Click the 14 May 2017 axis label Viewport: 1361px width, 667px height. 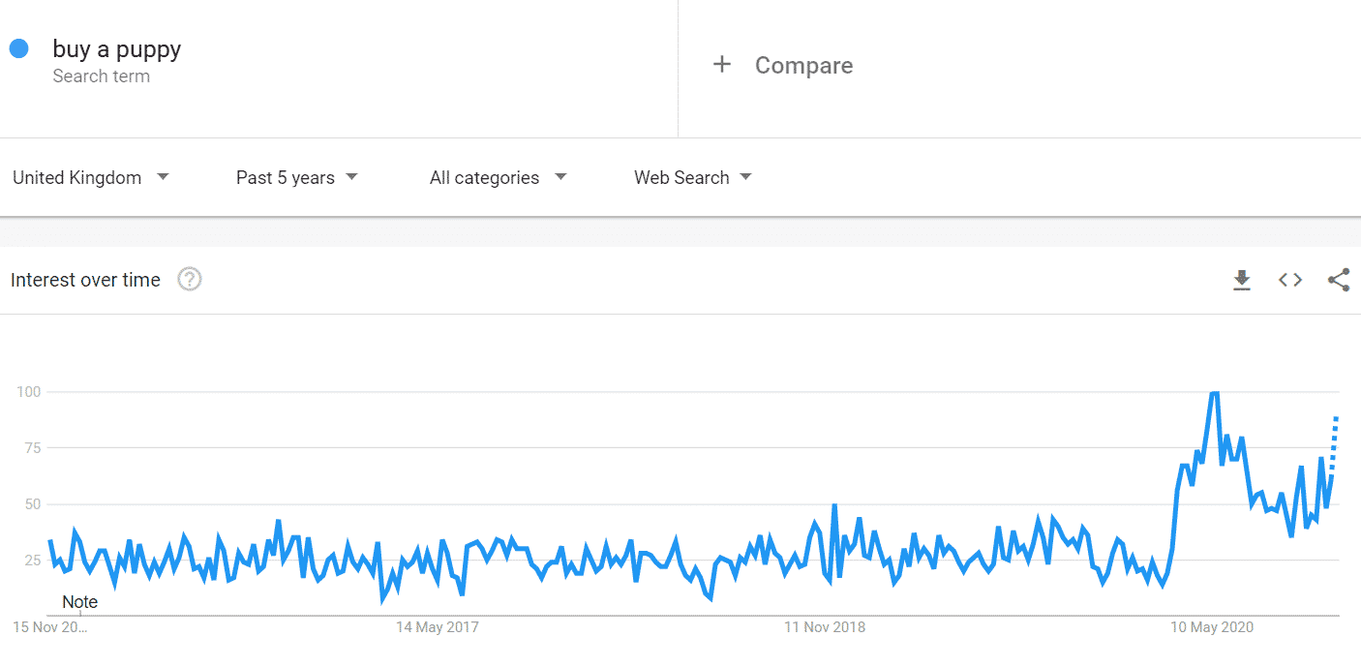click(437, 627)
